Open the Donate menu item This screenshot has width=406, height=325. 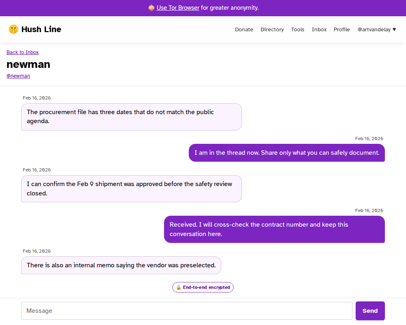tap(244, 30)
